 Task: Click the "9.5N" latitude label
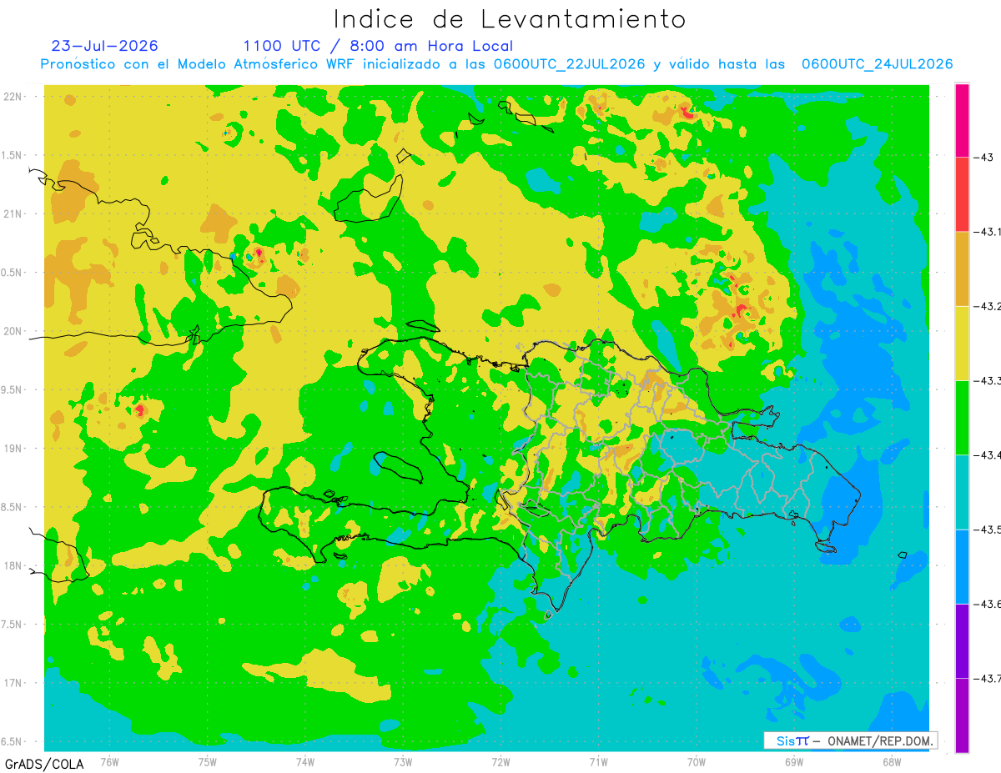[x=13, y=389]
